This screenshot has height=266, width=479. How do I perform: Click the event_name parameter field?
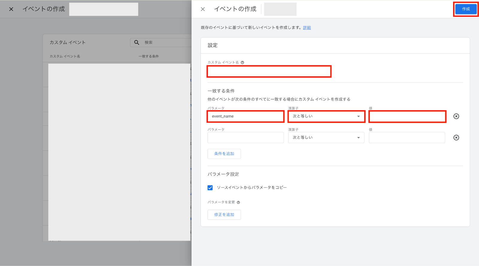pyautogui.click(x=245, y=116)
